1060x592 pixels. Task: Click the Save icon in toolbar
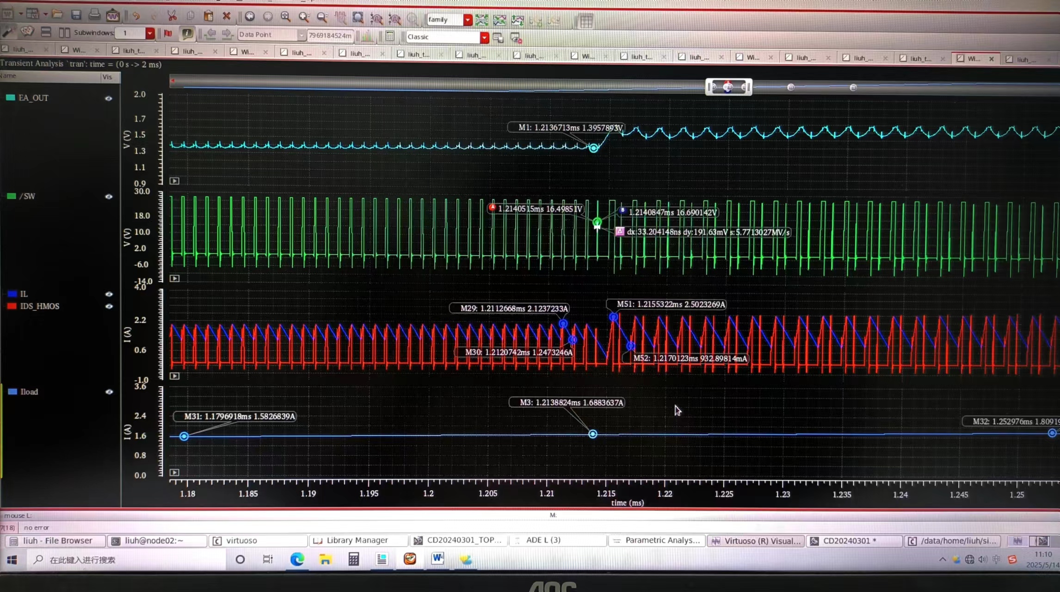pyautogui.click(x=76, y=15)
